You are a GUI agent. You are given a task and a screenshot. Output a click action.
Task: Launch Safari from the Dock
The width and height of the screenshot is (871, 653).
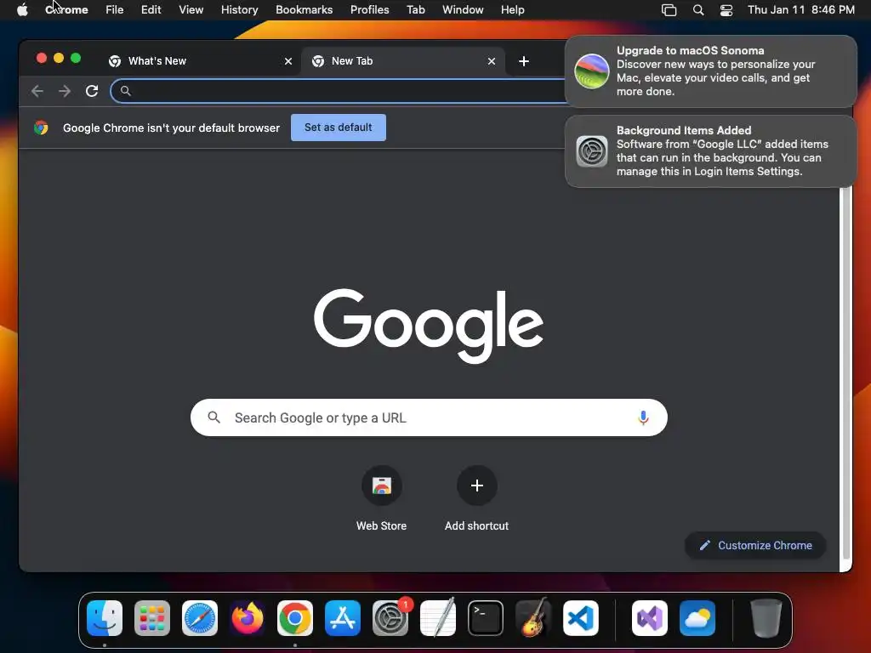point(200,618)
